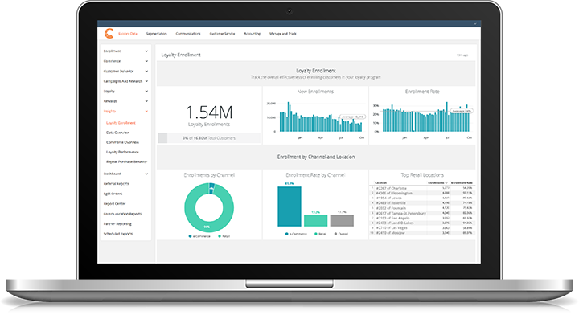
Task: Select the #2267 of Charlotte row
Action: [x=421, y=188]
